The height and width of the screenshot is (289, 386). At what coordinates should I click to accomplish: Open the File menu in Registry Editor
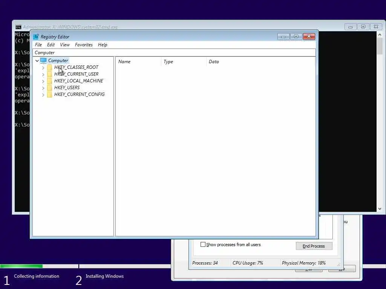[38, 45]
